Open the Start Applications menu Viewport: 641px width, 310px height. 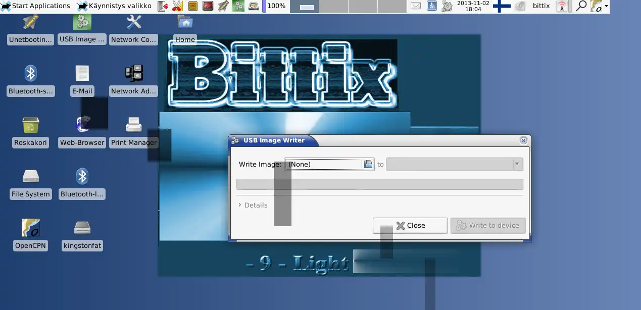(x=35, y=6)
